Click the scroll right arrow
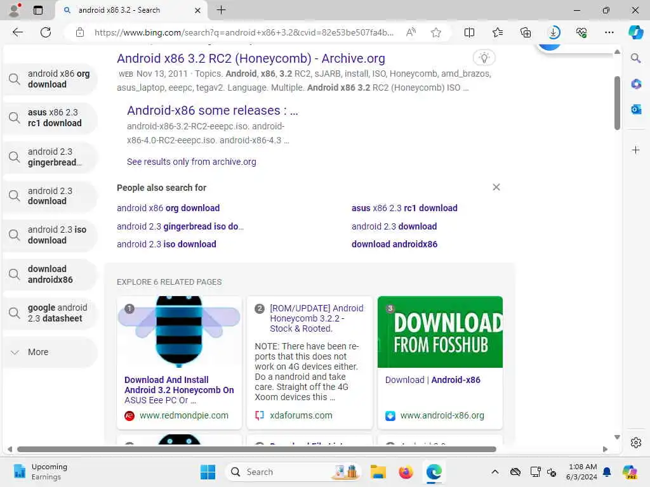This screenshot has height=487, width=650. tap(605, 449)
